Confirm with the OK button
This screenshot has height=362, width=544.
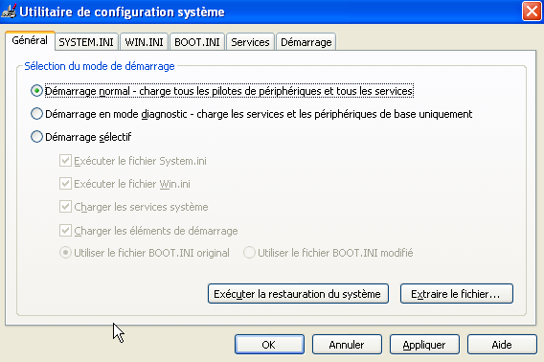pos(269,345)
